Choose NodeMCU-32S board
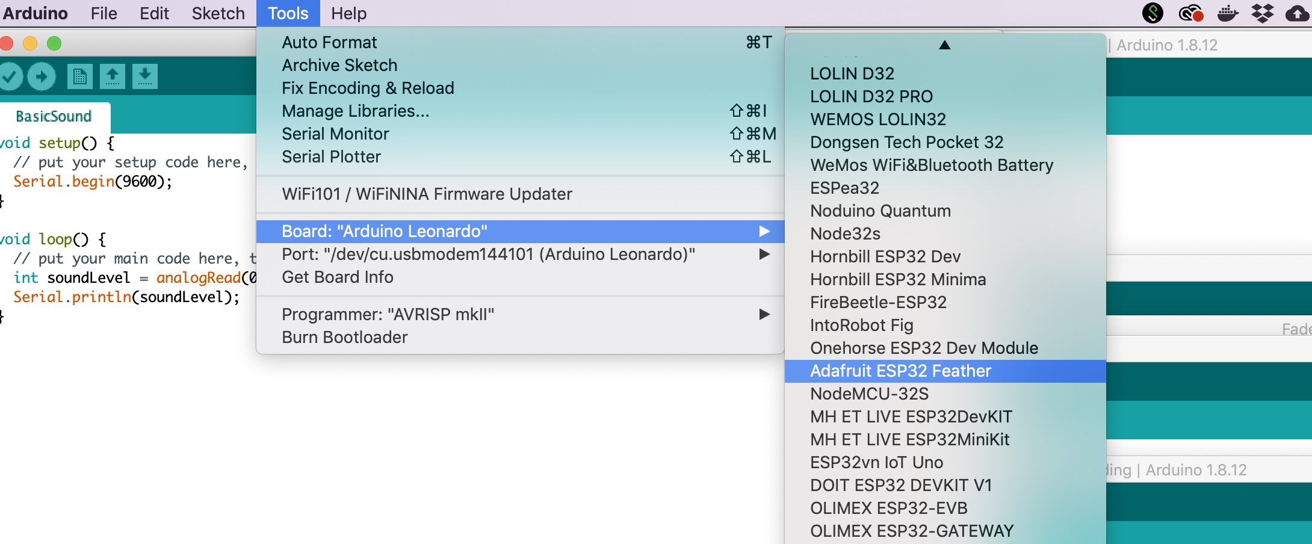 click(x=945, y=394)
